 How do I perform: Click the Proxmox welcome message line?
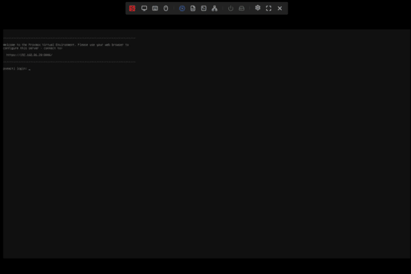(66, 45)
